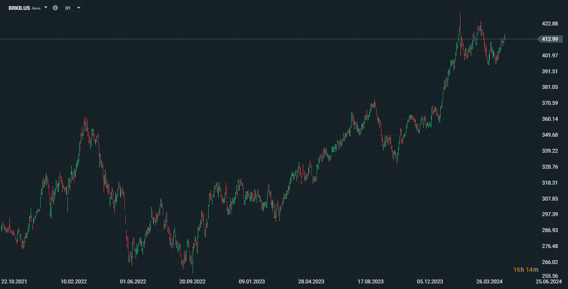
Task: Click the 401.97 price axis label
Action: pyautogui.click(x=549, y=56)
